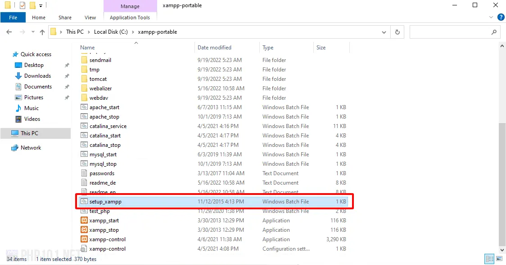506x265 pixels.
Task: Select the webdav folder icon
Action: pos(84,97)
